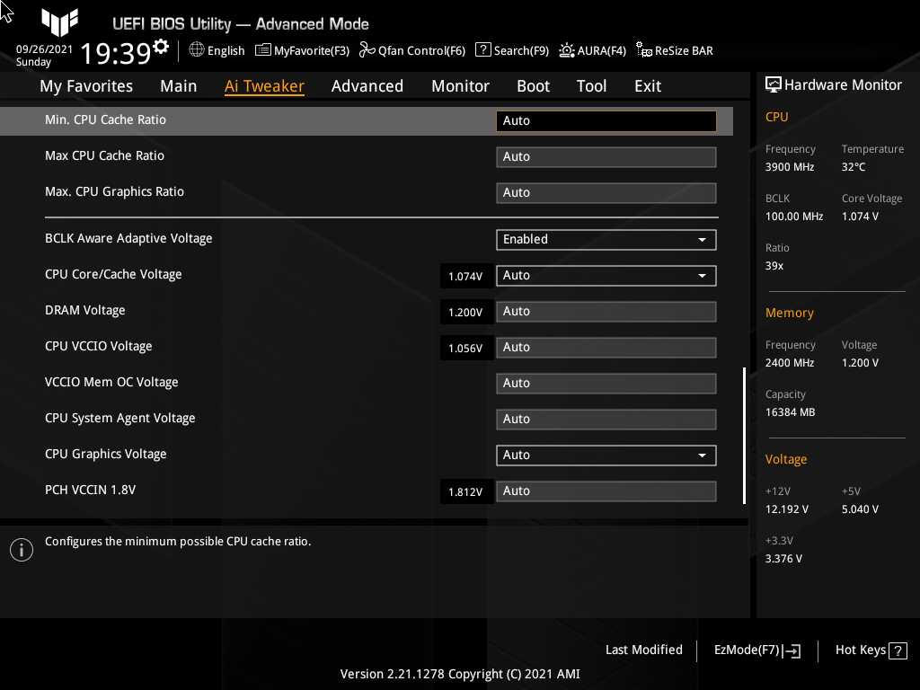Viewport: 920px width, 690px height.
Task: Open the BIOS Search function
Action: 511,50
